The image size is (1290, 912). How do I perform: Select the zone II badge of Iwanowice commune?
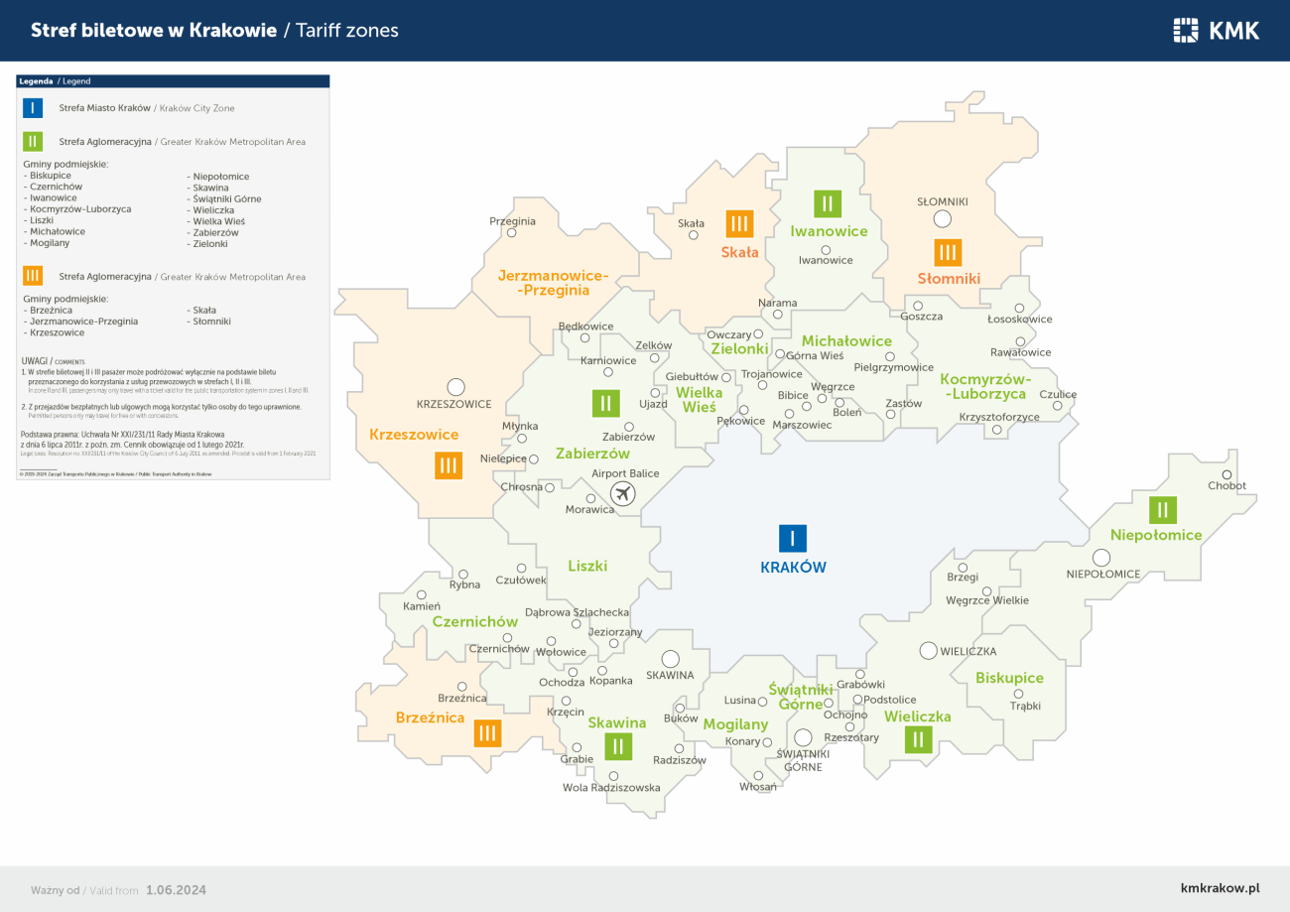tap(827, 203)
